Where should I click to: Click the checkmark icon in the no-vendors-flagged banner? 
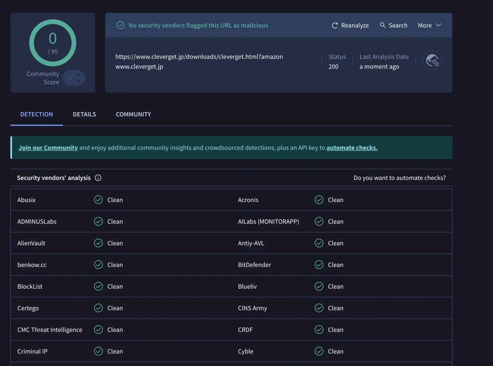click(120, 25)
